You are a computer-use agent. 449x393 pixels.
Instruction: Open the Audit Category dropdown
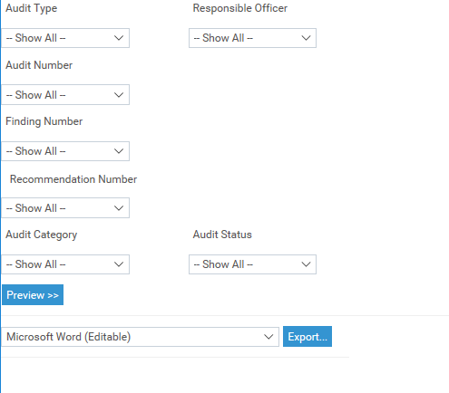[65, 264]
